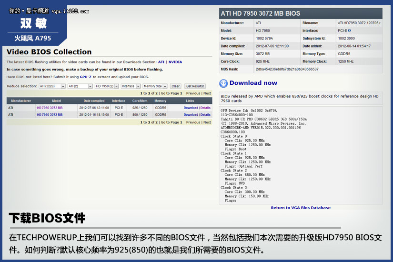Open HD 7950 3072 MB compiled 2012-01-16
This screenshot has width=393, height=262.
50,115
